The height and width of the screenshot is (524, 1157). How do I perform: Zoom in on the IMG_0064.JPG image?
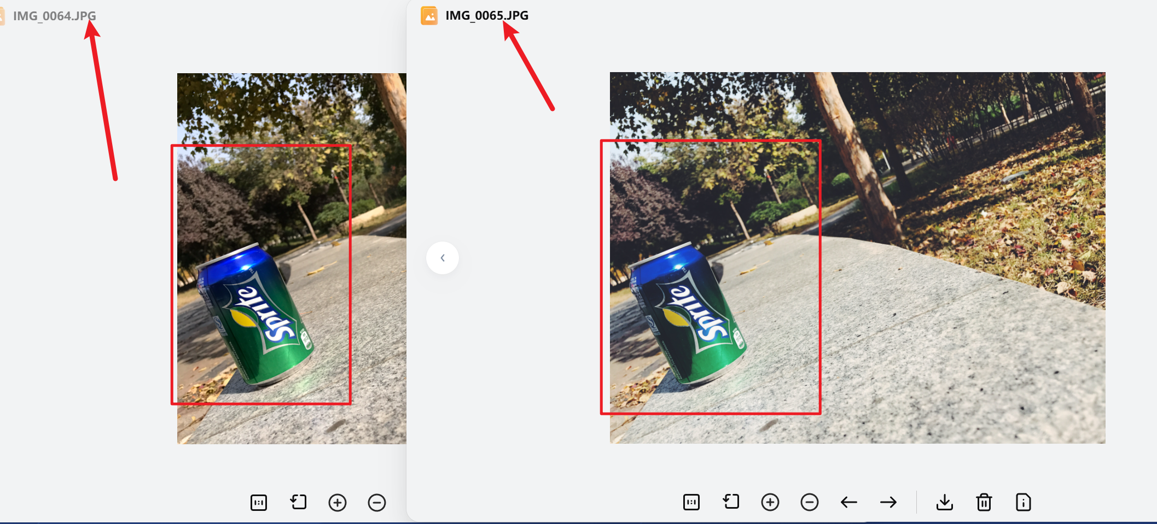pyautogui.click(x=338, y=502)
